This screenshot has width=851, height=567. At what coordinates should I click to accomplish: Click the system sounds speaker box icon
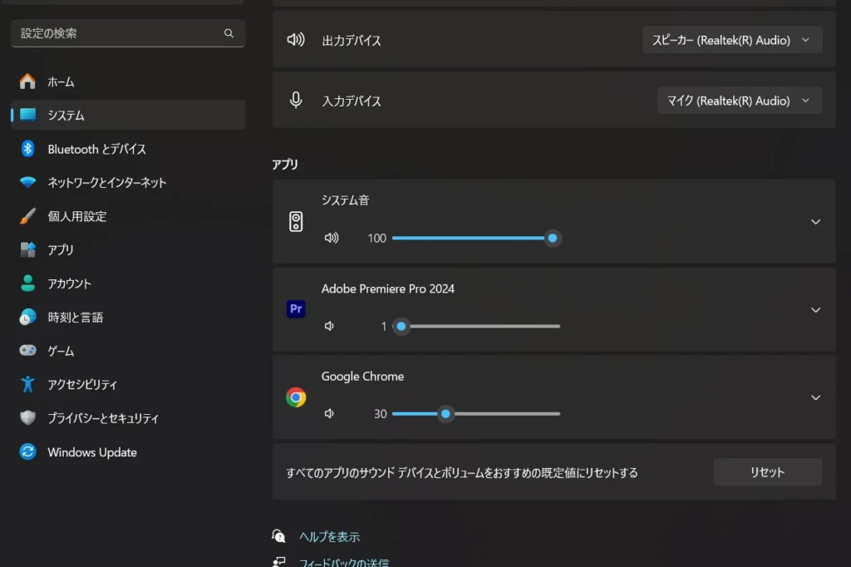[x=296, y=221]
